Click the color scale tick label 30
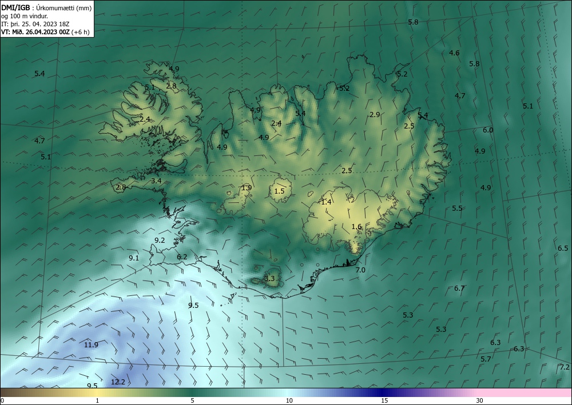Viewport: 572px width, 405px height. pyautogui.click(x=480, y=401)
